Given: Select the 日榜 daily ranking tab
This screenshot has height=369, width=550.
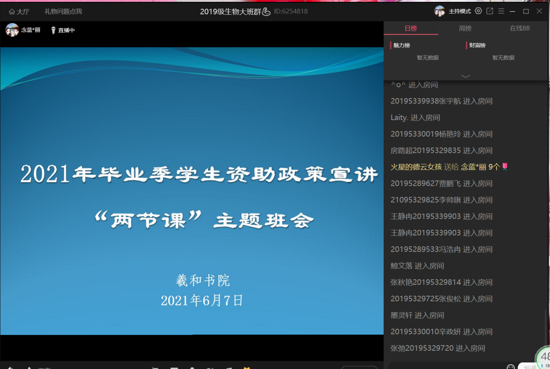Looking at the screenshot, I should (411, 28).
